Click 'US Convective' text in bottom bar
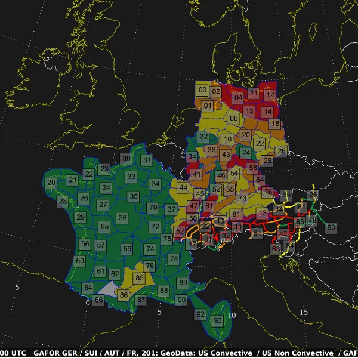The image size is (358, 358). (225, 353)
